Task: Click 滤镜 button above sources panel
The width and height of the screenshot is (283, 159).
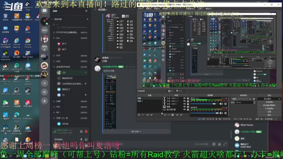Action: coord(179,91)
